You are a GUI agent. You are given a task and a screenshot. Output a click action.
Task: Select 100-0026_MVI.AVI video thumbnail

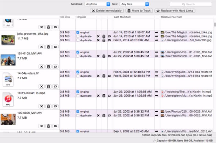tap(8, 119)
